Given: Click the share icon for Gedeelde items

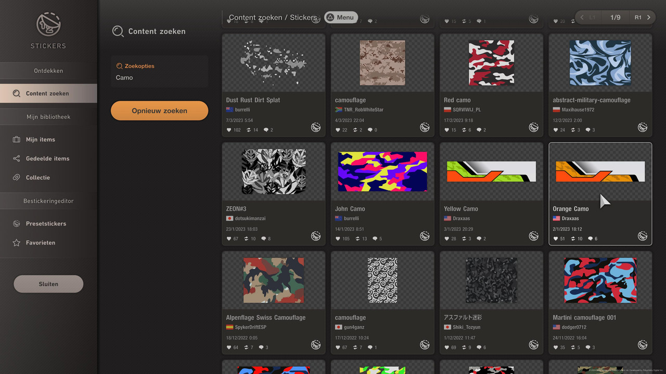Looking at the screenshot, I should [x=16, y=158].
